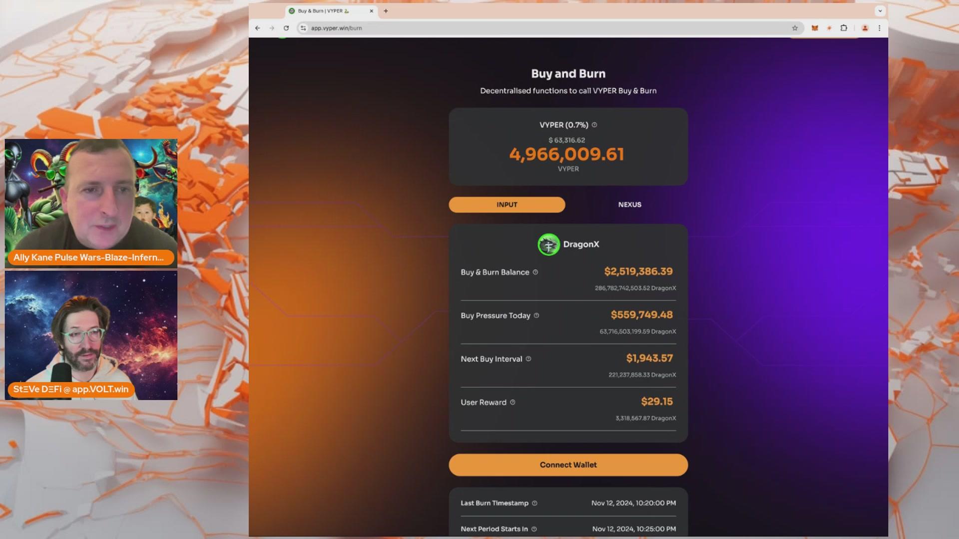Viewport: 959px width, 539px height.
Task: Expand the browser tab search chevron
Action: point(880,10)
